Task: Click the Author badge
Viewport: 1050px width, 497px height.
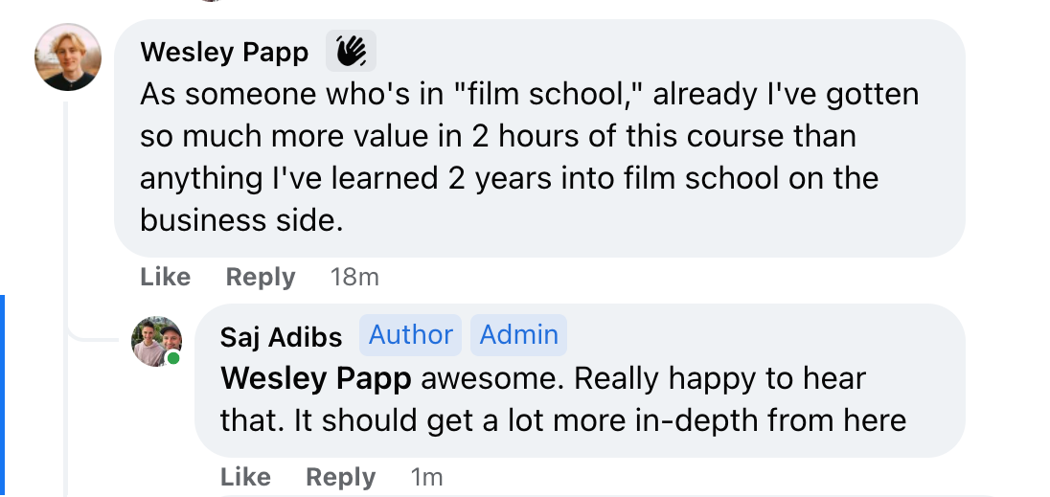Action: (x=410, y=335)
